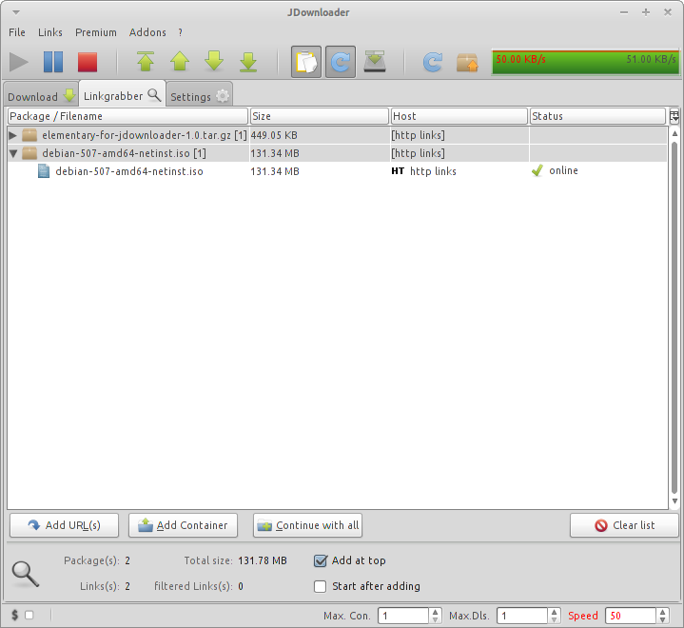Click the elementary package folder icon
684x628 pixels.
pos(29,135)
